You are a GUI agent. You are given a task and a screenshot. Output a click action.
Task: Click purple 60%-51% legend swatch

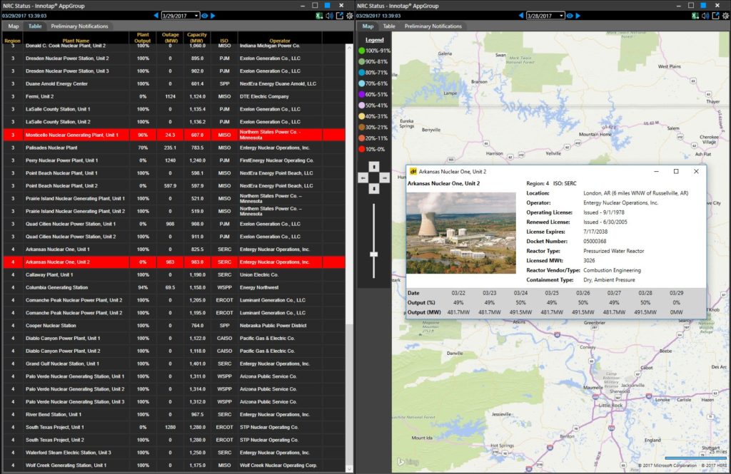(x=362, y=95)
